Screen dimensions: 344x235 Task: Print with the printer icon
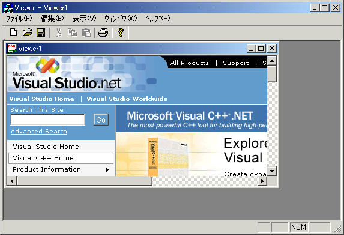(x=103, y=32)
